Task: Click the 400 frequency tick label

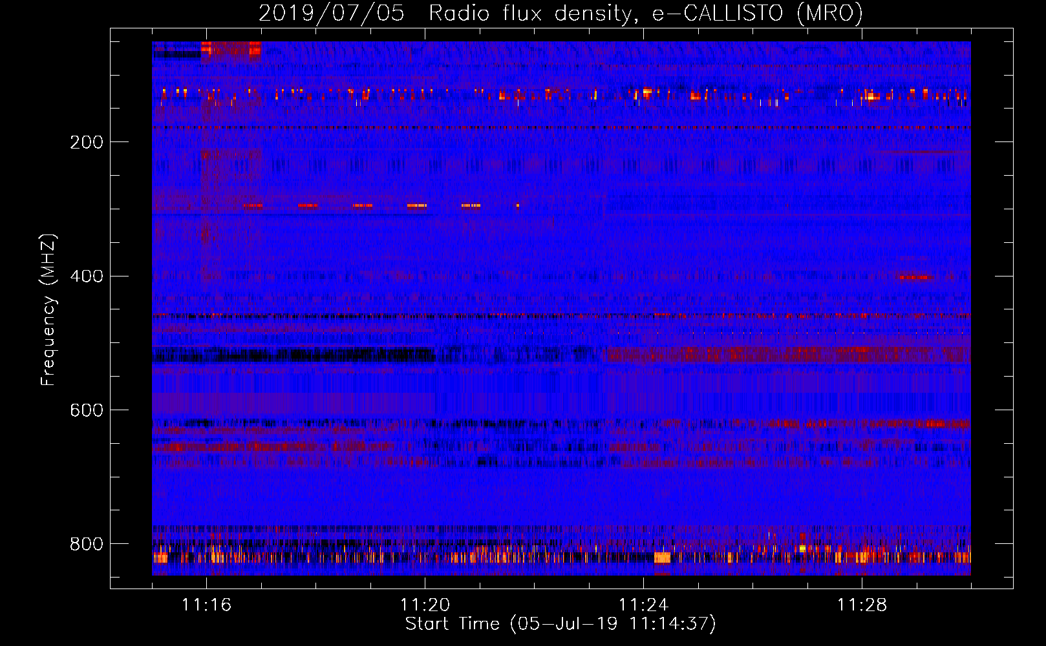Action: [x=87, y=276]
